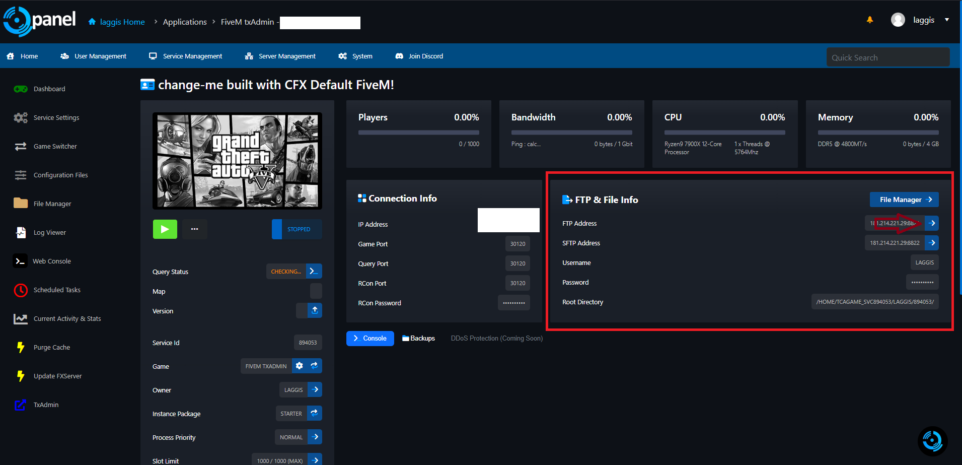Click the STOPPED status indicator
This screenshot has width=962, height=465.
click(297, 229)
